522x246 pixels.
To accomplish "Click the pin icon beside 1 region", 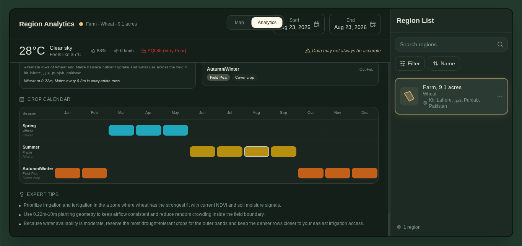I will [399, 227].
